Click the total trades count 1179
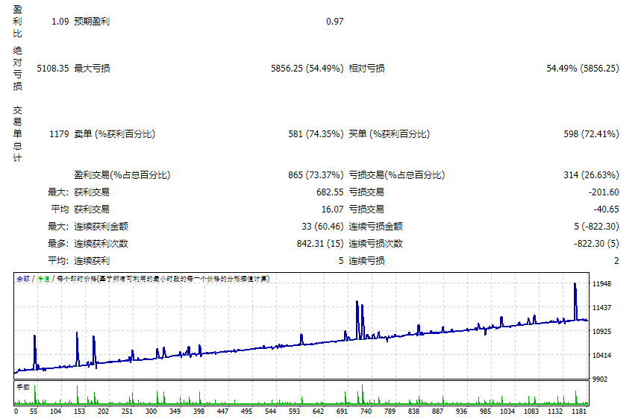 59,134
